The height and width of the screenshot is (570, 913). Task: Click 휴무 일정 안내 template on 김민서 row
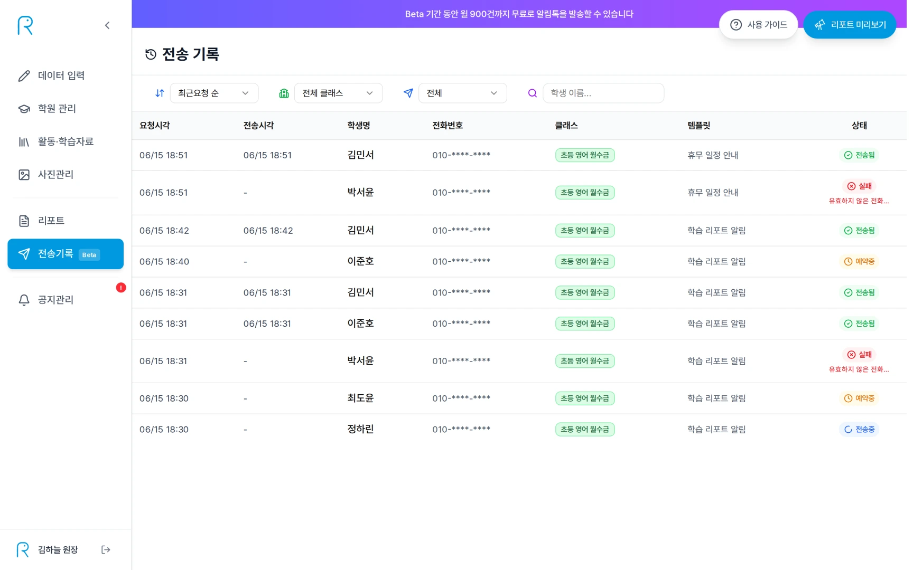713,155
